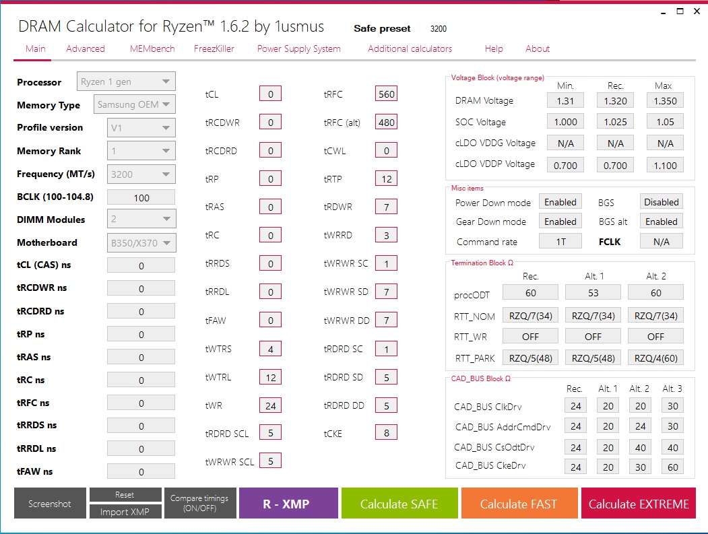Click the CAD_BUS AddrCmdDrv Alt. 1 value 20
708x534 pixels.
608,426
